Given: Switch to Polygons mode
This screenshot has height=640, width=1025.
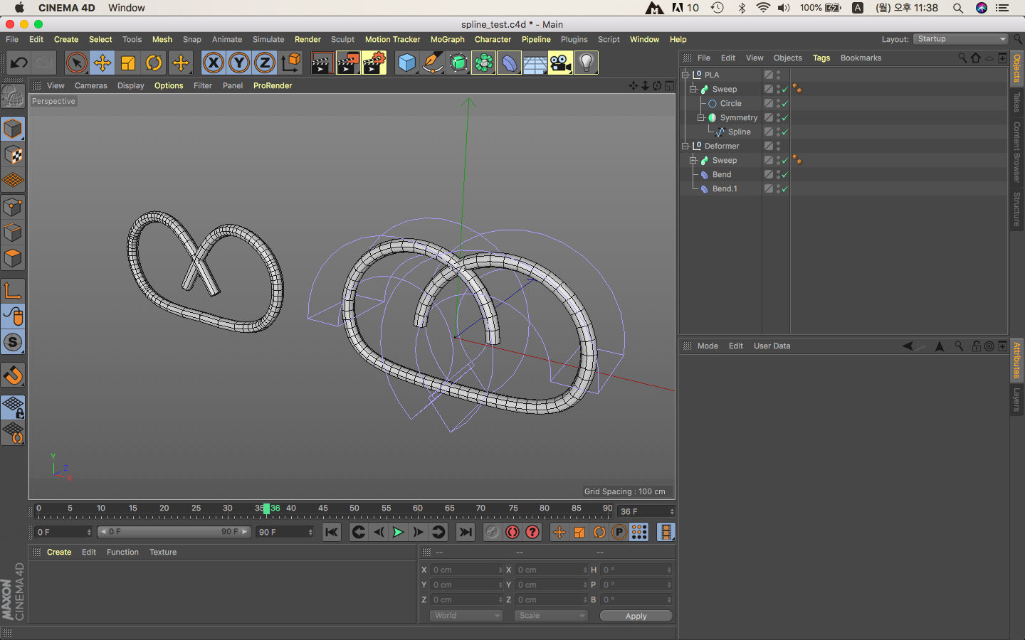Looking at the screenshot, I should coord(13,258).
